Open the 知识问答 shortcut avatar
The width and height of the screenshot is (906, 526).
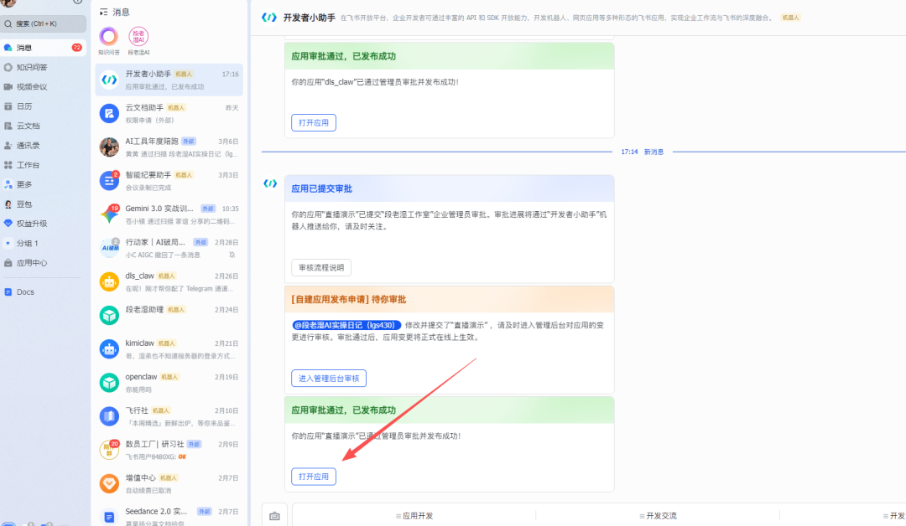click(x=108, y=37)
